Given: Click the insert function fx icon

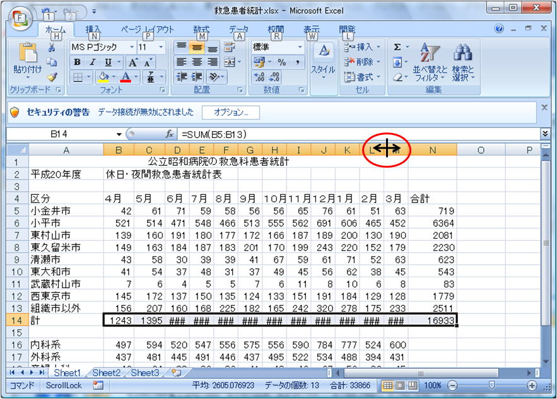Looking at the screenshot, I should point(170,134).
